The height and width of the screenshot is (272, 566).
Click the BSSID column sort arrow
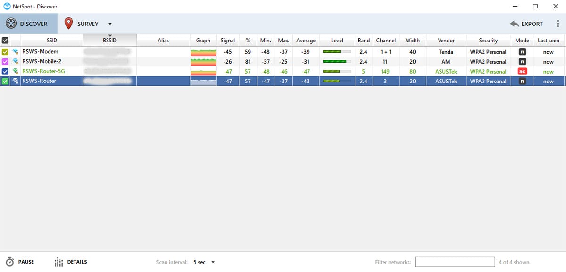click(109, 35)
